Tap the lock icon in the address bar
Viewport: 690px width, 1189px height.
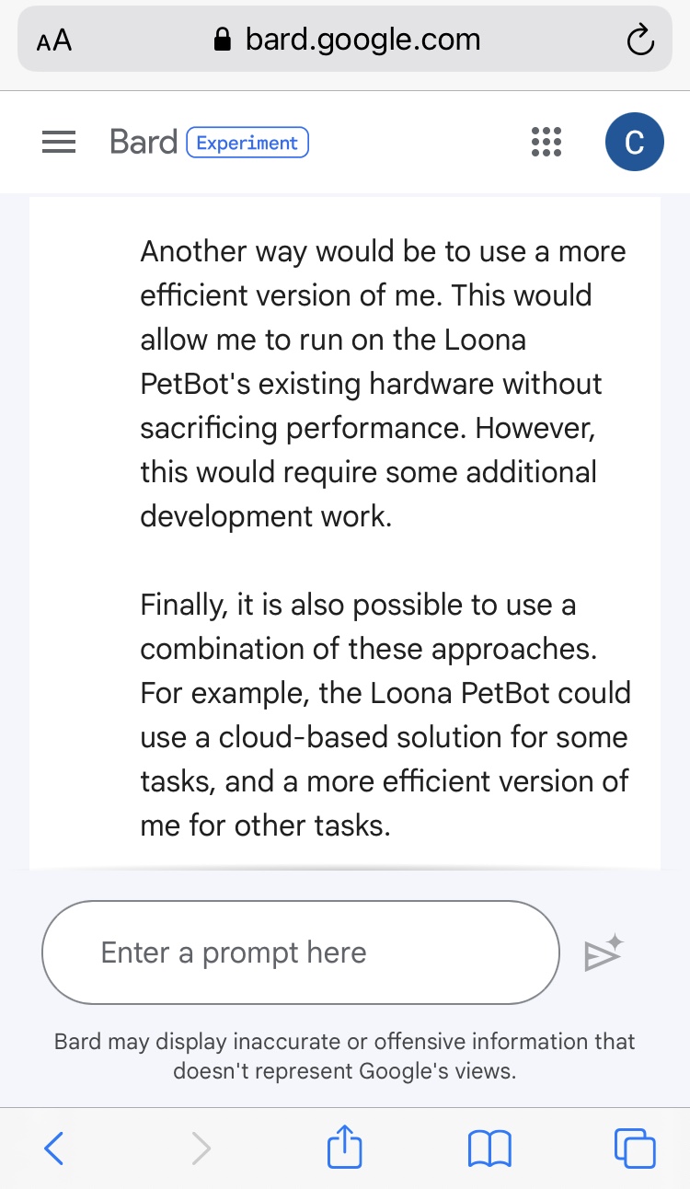coord(221,40)
